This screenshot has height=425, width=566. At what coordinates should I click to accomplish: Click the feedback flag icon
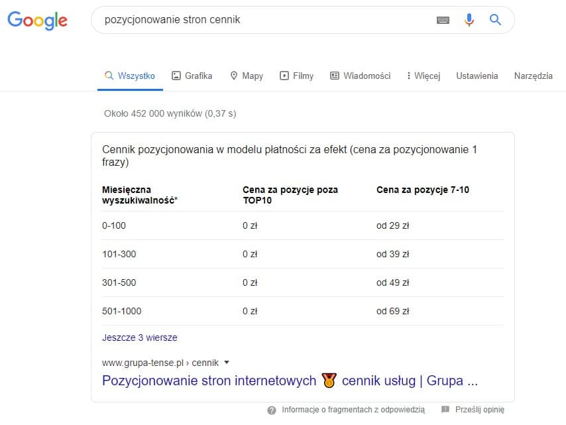(445, 410)
